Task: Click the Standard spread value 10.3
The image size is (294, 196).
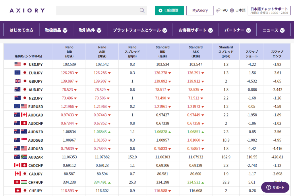Action: click(226, 140)
